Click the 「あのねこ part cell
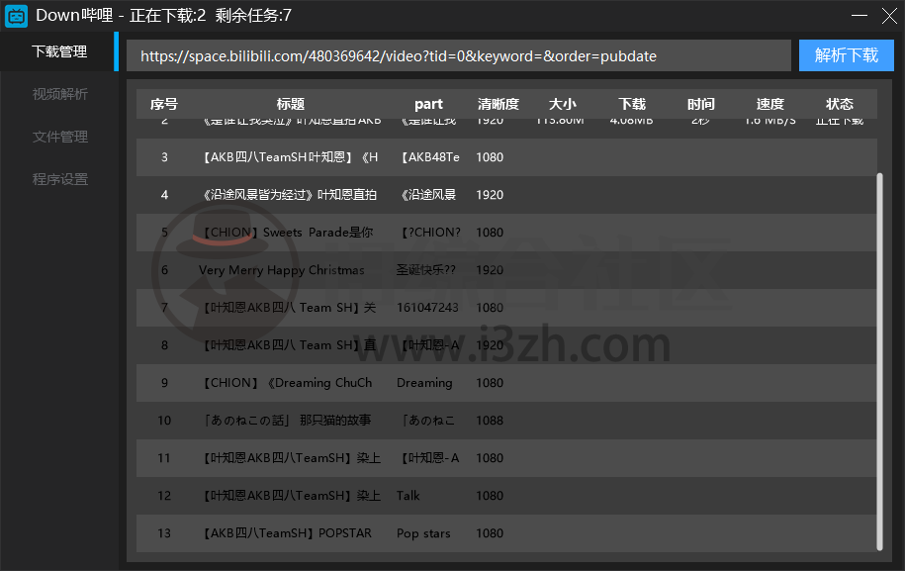This screenshot has width=905, height=571. tap(427, 421)
